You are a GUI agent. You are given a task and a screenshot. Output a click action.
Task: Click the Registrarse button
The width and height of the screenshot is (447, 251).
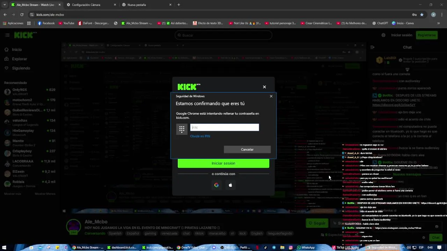pos(426,35)
